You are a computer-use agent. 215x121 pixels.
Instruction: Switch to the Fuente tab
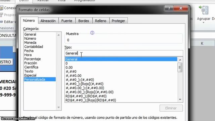[67, 21]
